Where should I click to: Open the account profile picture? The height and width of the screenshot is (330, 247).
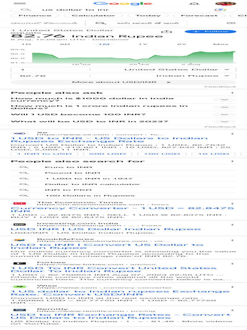point(226,3)
